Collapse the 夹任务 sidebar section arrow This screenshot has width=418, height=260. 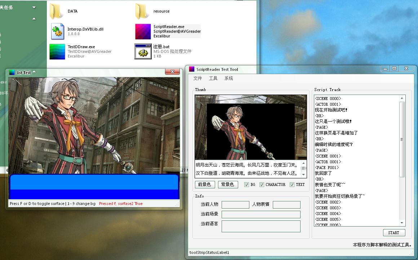(x=34, y=7)
